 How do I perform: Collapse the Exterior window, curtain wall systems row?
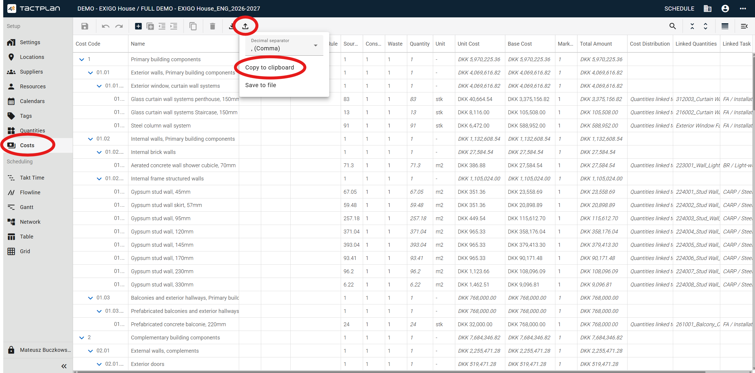pyautogui.click(x=99, y=86)
